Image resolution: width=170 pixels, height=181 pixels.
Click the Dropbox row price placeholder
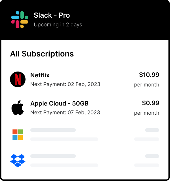click(x=152, y=156)
